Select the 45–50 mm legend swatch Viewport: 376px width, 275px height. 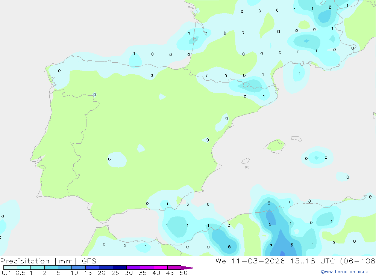pos(174,267)
